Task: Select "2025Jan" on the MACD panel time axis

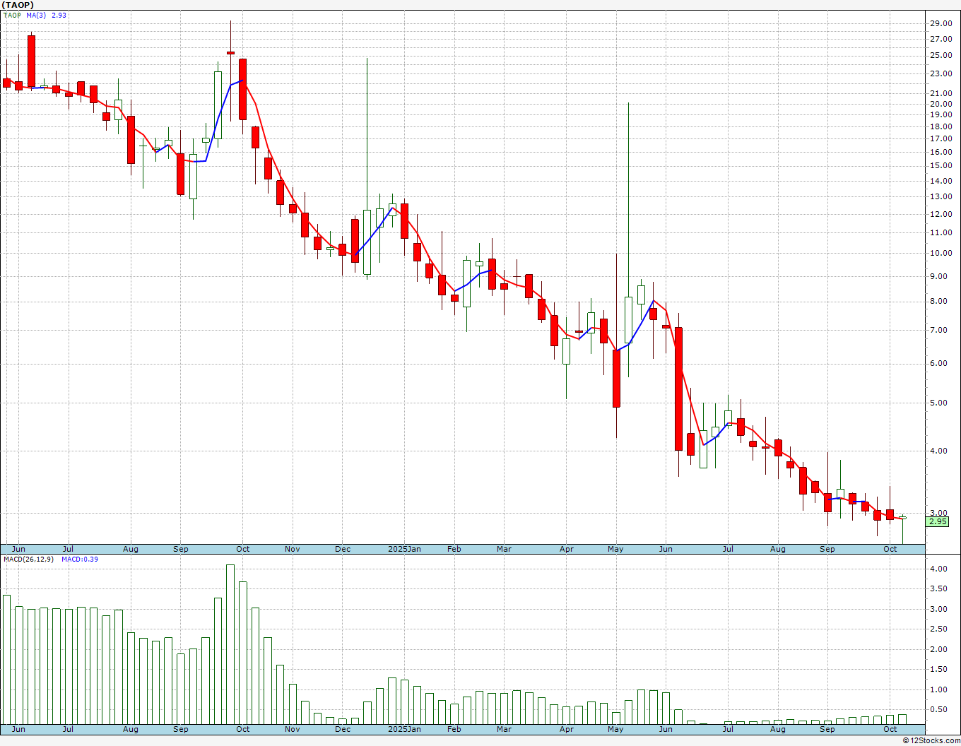Action: click(x=405, y=729)
